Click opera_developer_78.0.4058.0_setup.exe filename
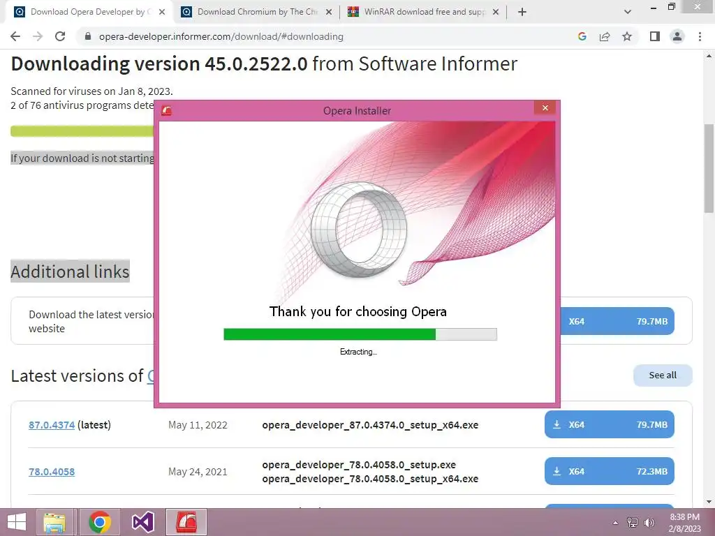This screenshot has width=715, height=536. coord(359,464)
